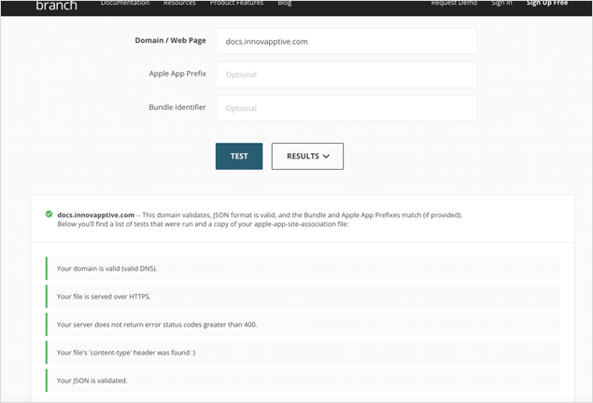Click the 'content-type' header found row

tap(303, 353)
